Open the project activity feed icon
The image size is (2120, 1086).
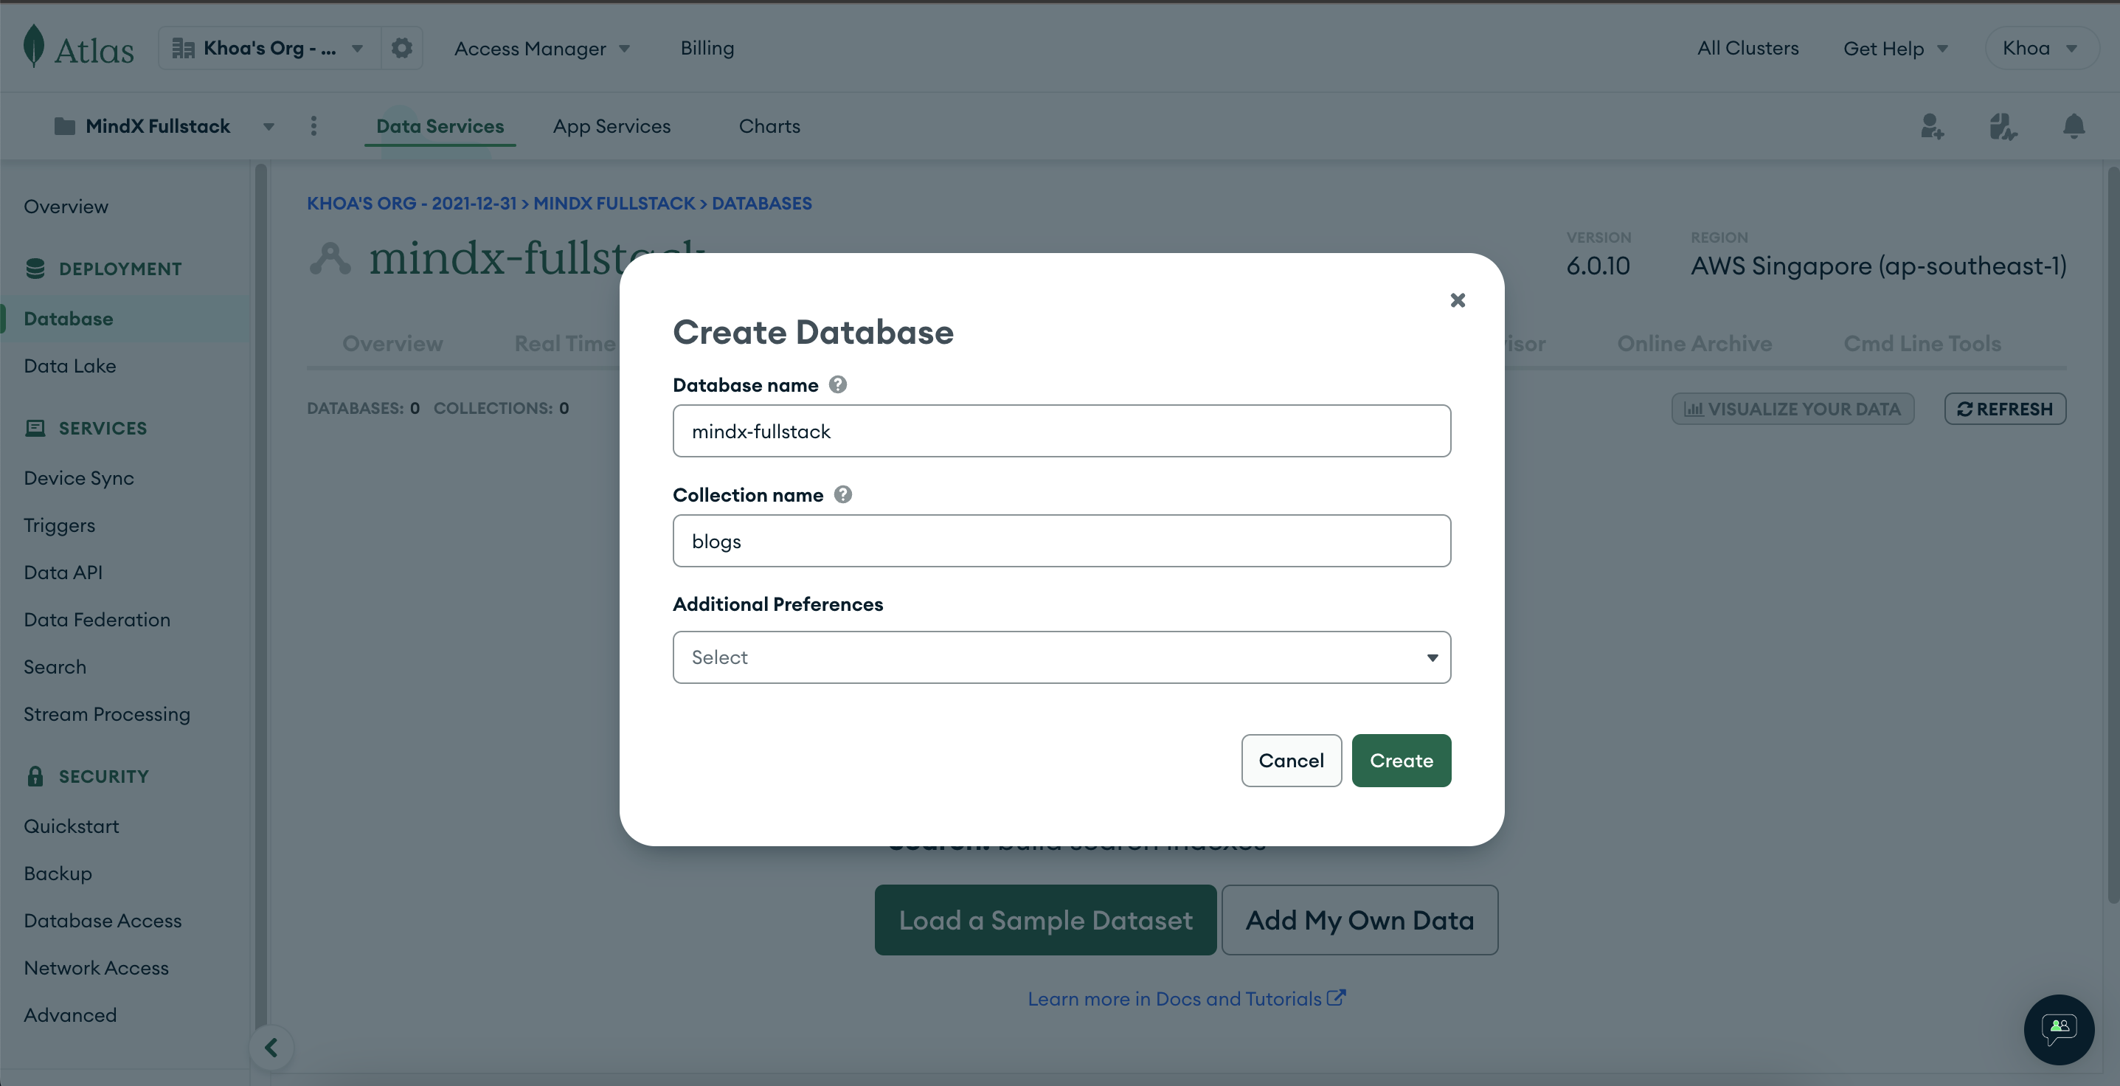click(2002, 126)
